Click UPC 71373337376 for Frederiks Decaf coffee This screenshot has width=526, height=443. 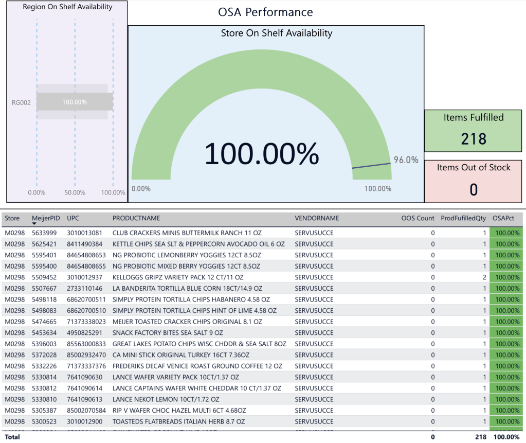86,366
